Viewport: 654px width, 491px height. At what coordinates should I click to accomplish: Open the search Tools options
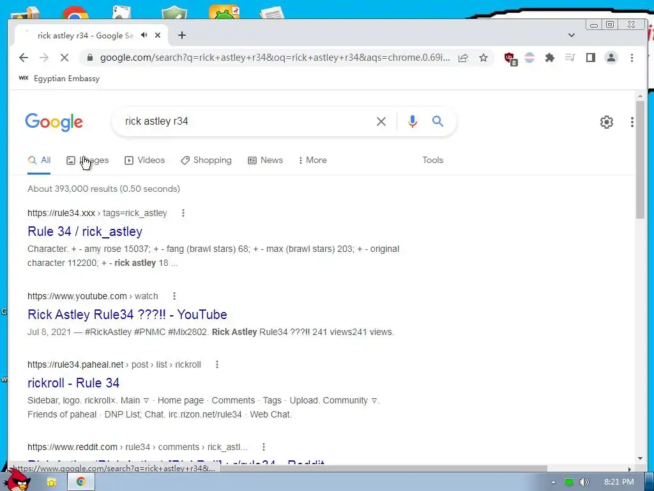coord(432,160)
